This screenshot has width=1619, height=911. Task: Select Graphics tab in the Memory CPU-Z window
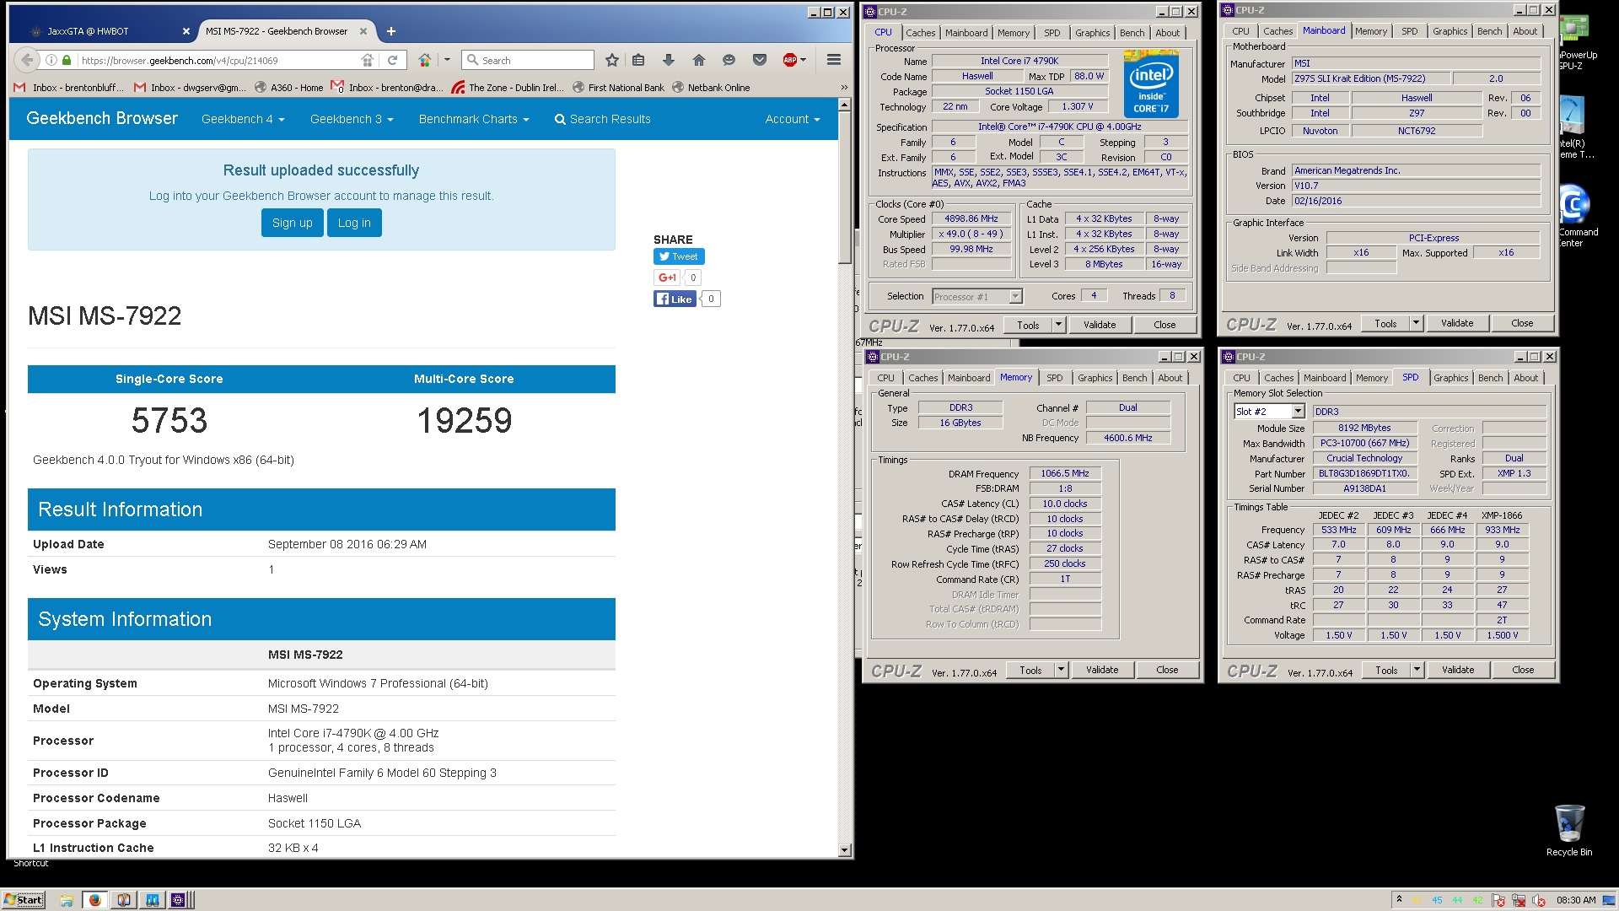(x=1095, y=378)
